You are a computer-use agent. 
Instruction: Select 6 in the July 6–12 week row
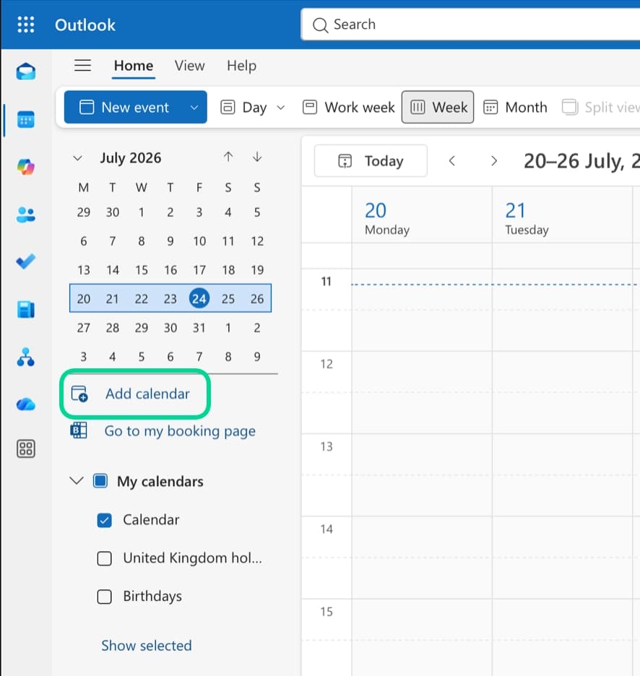point(84,241)
